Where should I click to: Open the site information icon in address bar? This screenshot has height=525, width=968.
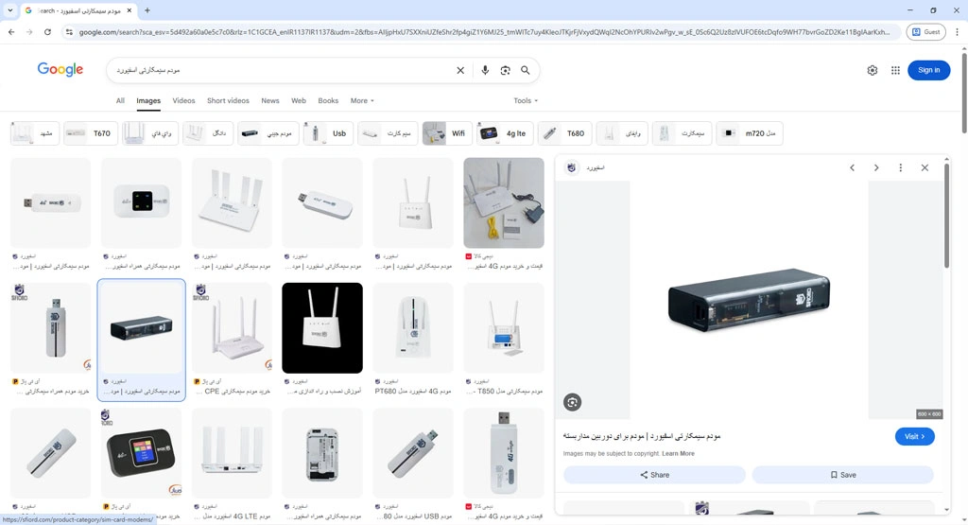(x=69, y=31)
